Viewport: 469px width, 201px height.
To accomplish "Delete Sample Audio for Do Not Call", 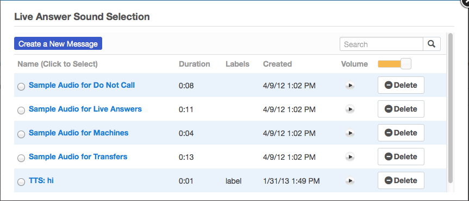I will pos(401,85).
